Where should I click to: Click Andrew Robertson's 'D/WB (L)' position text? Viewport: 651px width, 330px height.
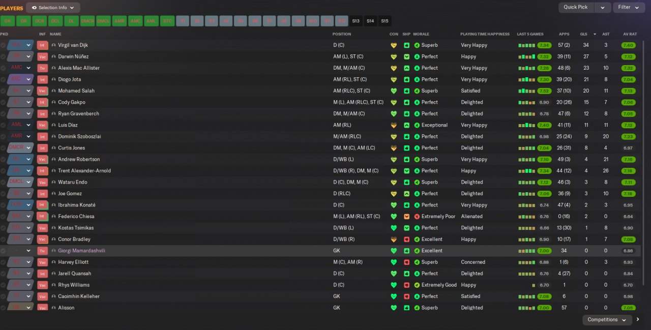pyautogui.click(x=343, y=159)
